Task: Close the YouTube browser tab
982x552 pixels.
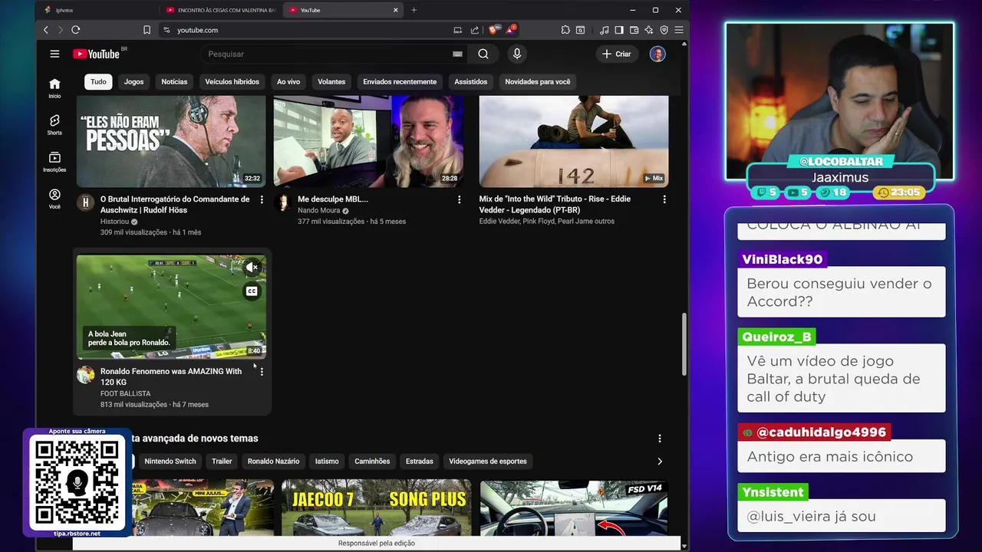Action: click(x=396, y=10)
